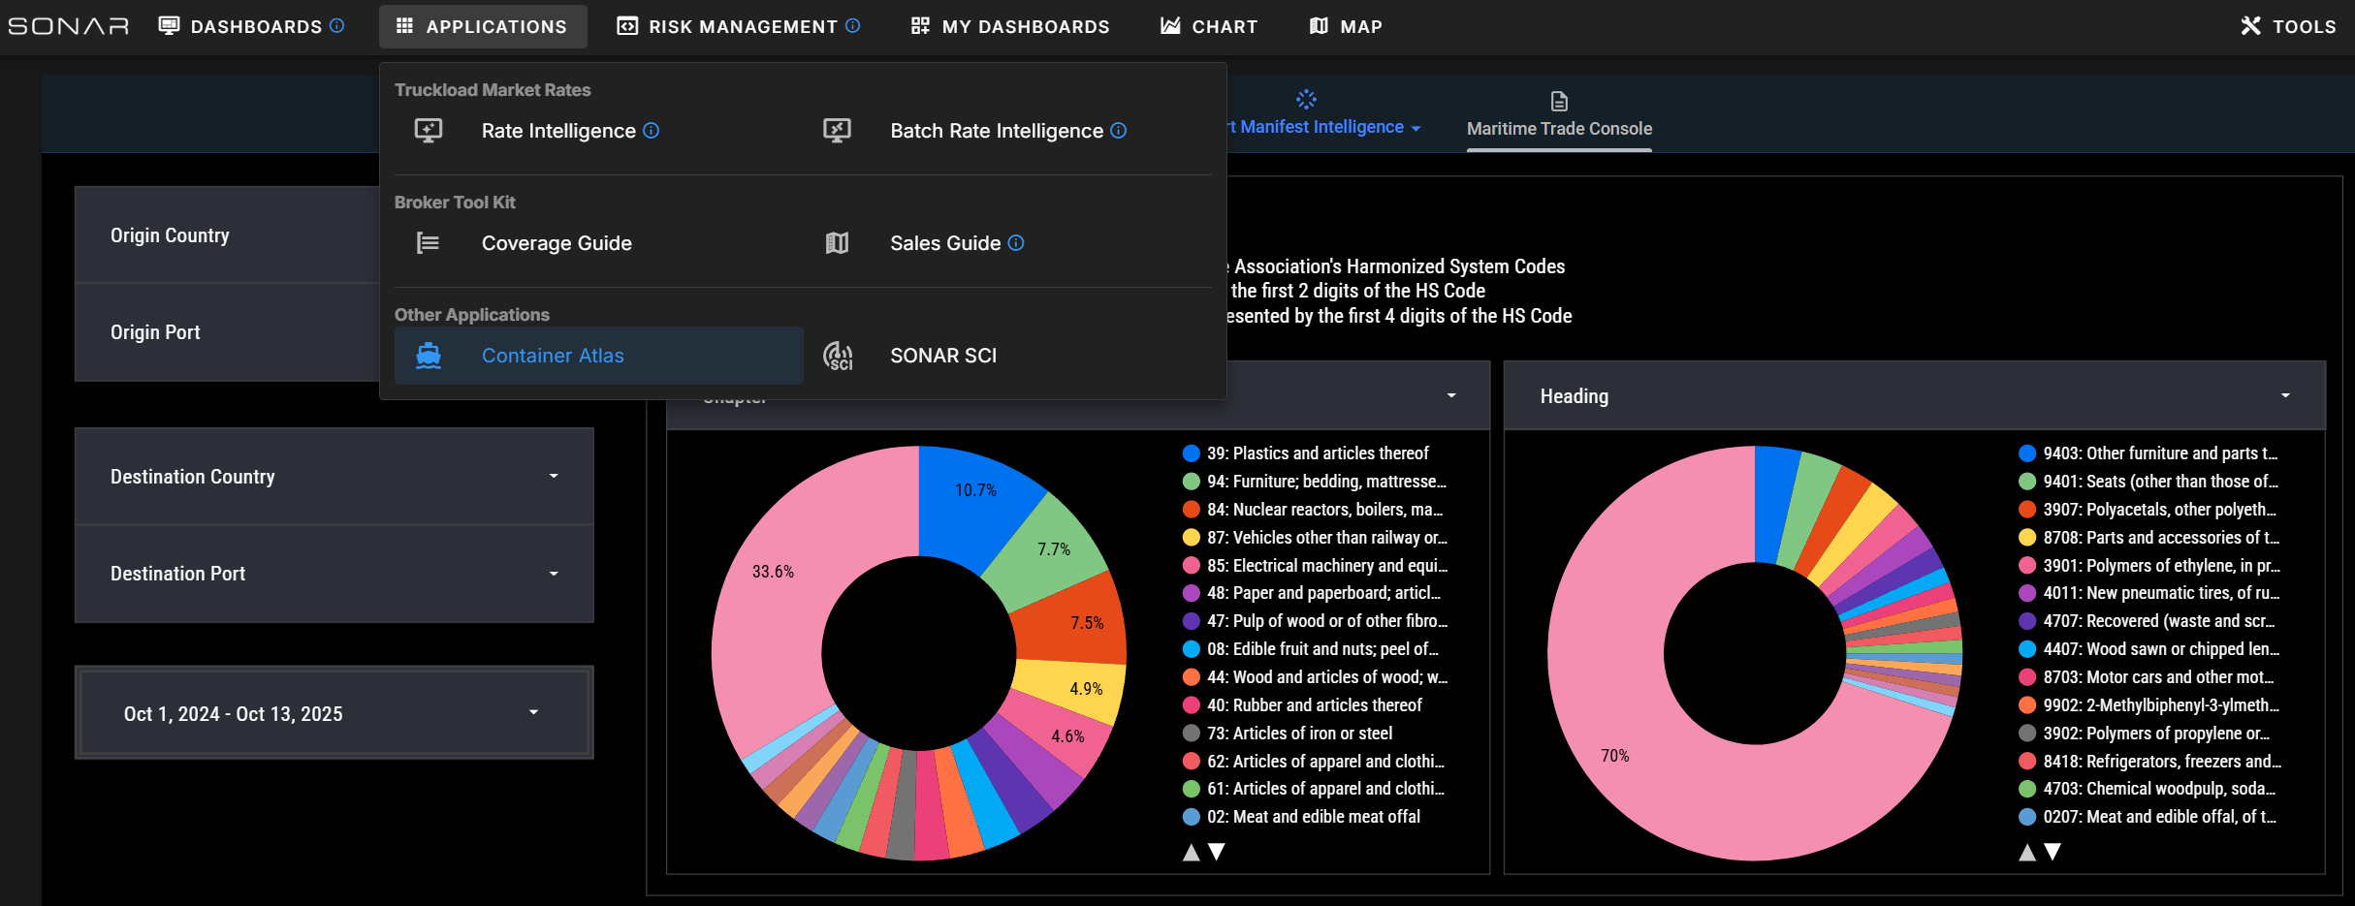Click the Sales Guide map icon
2355x906 pixels.
(x=837, y=243)
